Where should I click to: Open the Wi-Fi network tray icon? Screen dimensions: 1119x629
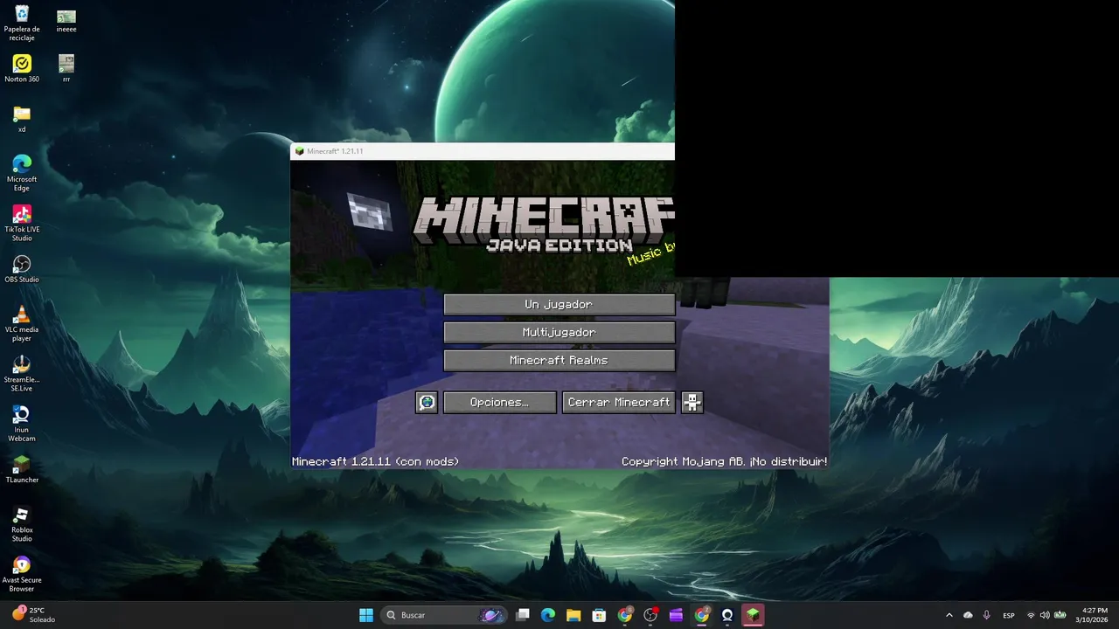tap(1031, 615)
